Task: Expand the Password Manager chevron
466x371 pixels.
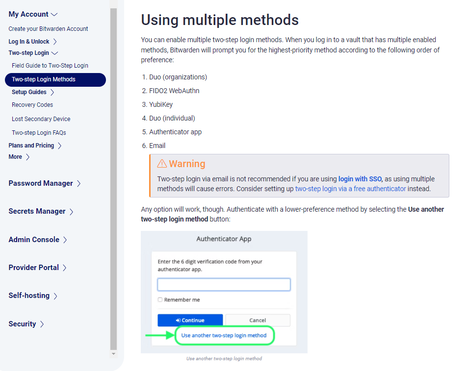Action: pyautogui.click(x=79, y=184)
